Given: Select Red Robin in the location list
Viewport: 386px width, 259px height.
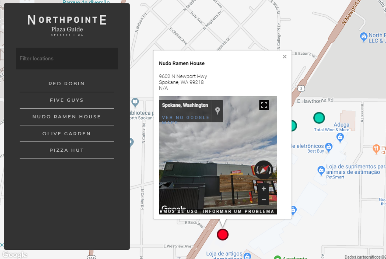Looking at the screenshot, I should tap(67, 84).
